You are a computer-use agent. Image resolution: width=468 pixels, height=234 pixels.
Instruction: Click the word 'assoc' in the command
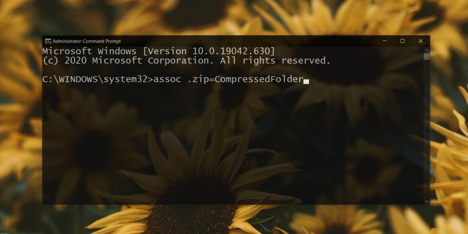point(168,80)
